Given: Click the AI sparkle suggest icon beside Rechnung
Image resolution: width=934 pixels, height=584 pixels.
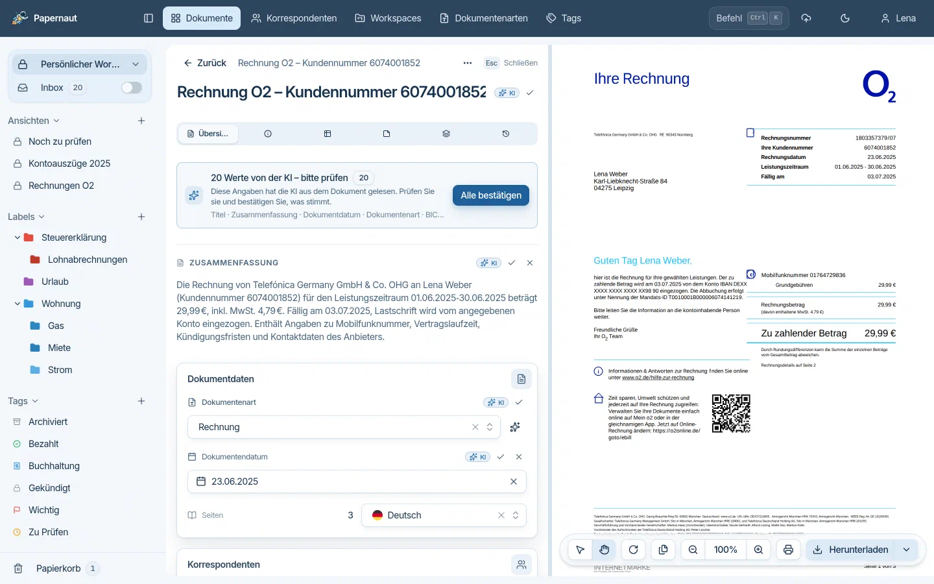Looking at the screenshot, I should tap(515, 427).
